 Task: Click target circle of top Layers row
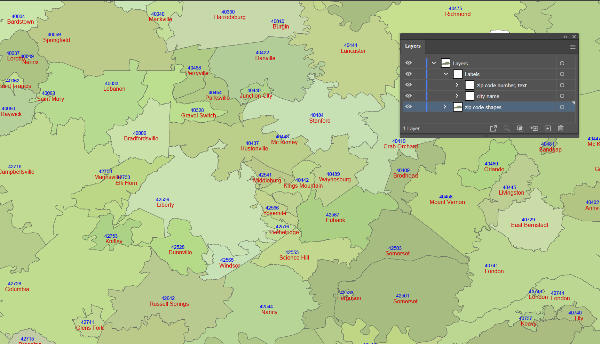click(562, 63)
